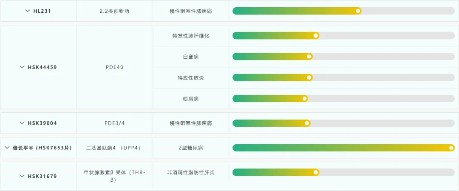Toggle the chevron beside HSK39004
Screen dimensions: 459x191
click(x=22, y=123)
